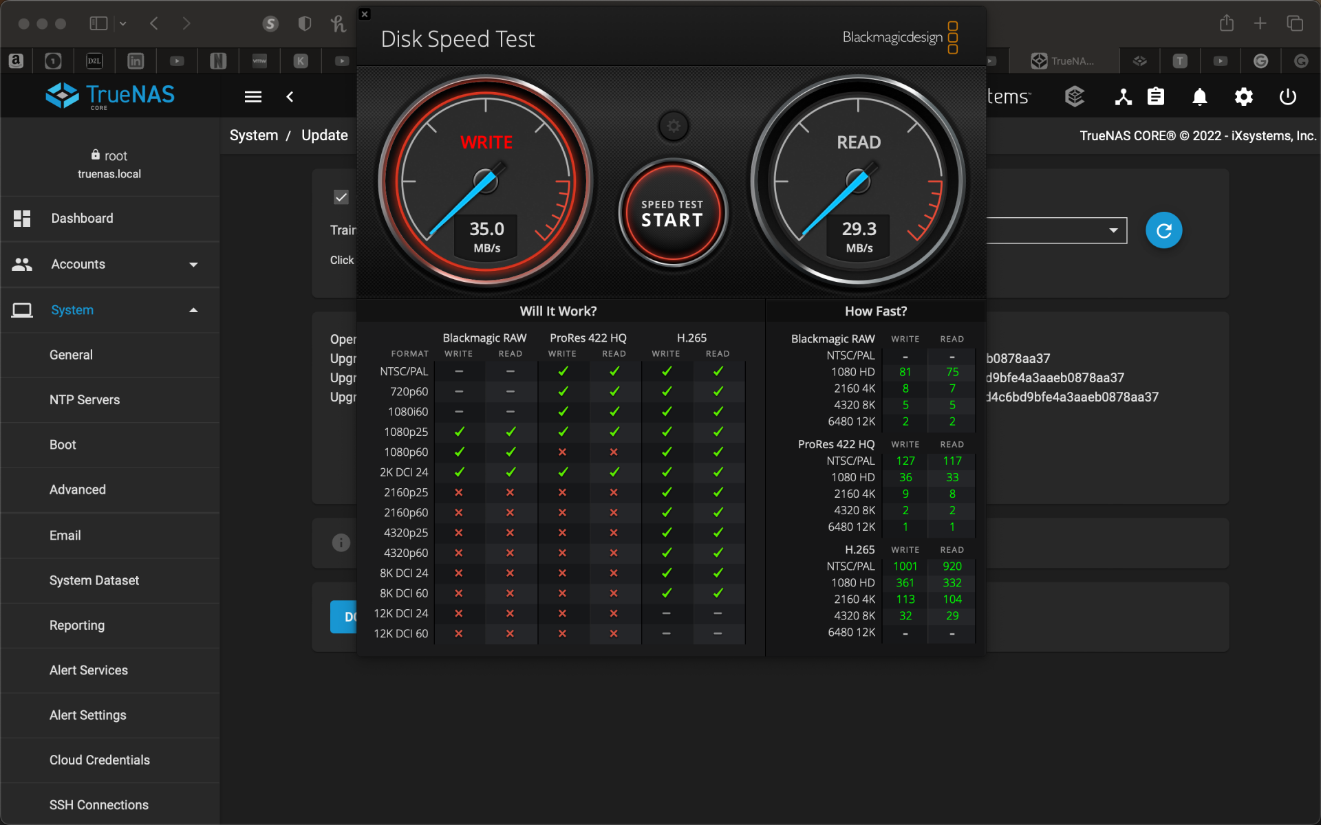Click the blue download updates button
The image size is (1321, 825).
point(343,617)
